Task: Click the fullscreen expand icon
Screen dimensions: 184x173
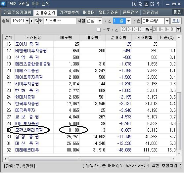Action: (152, 4)
